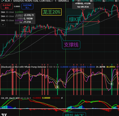Click the yellow KDJ value 38.09955
This screenshot has height=116, width=119.
[111, 67]
